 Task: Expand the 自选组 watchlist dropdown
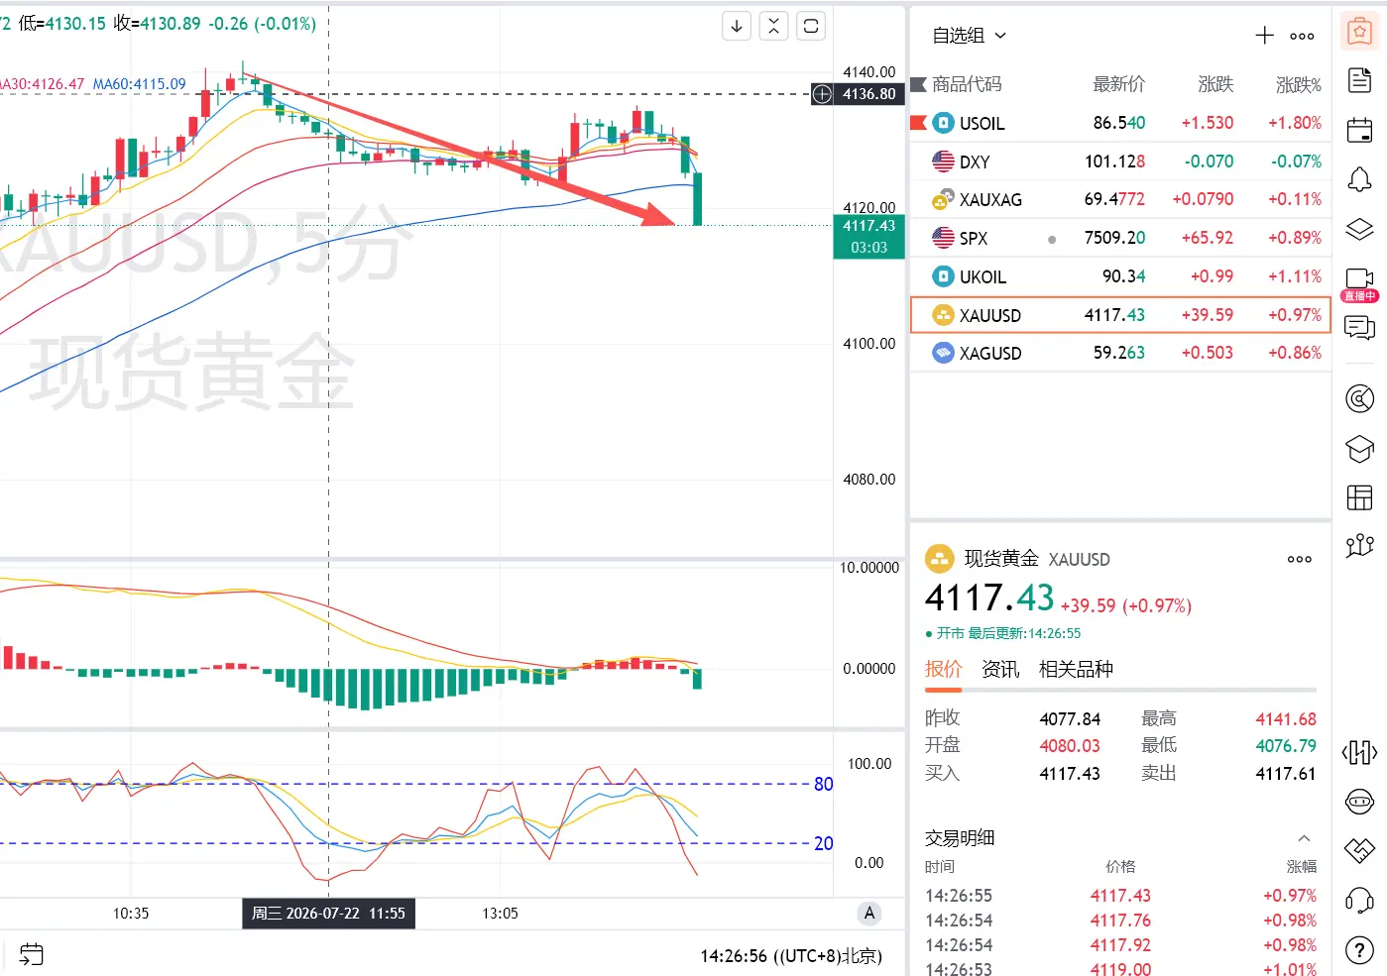point(970,36)
